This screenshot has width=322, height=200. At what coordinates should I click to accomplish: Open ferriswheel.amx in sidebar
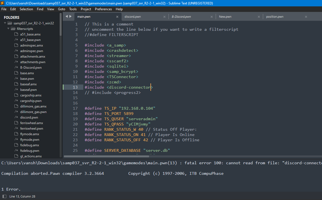(32, 123)
